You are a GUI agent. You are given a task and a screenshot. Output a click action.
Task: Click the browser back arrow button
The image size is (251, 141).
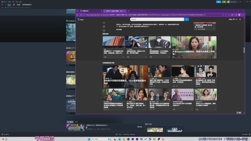pyautogui.click(x=77, y=15)
